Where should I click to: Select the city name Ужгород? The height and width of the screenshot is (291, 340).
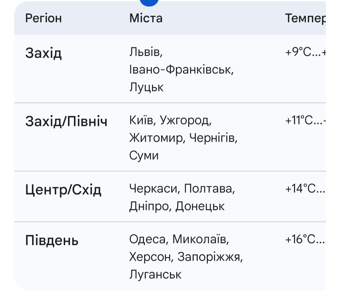184,121
